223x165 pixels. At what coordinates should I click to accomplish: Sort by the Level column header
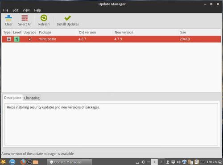click(x=17, y=32)
